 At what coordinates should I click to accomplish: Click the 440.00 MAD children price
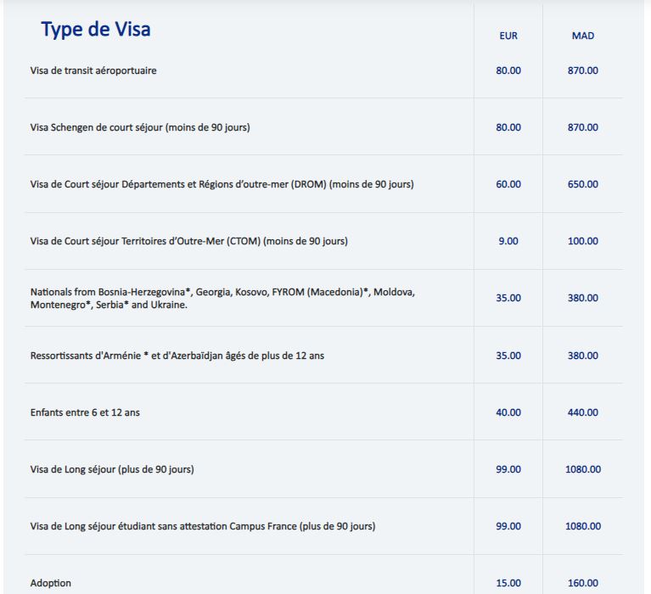pos(583,412)
